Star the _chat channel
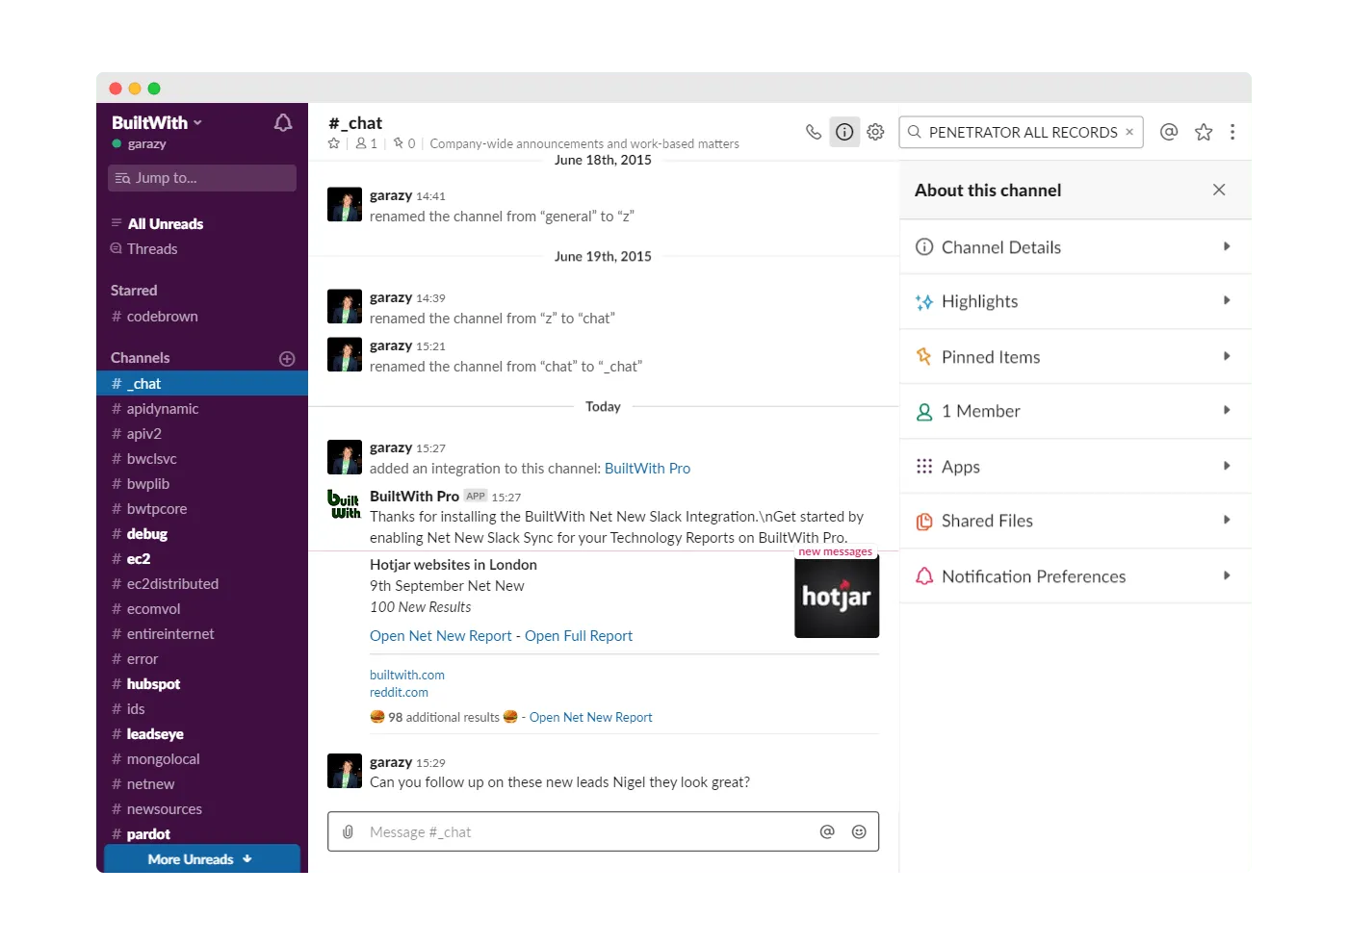This screenshot has width=1348, height=945. click(334, 143)
